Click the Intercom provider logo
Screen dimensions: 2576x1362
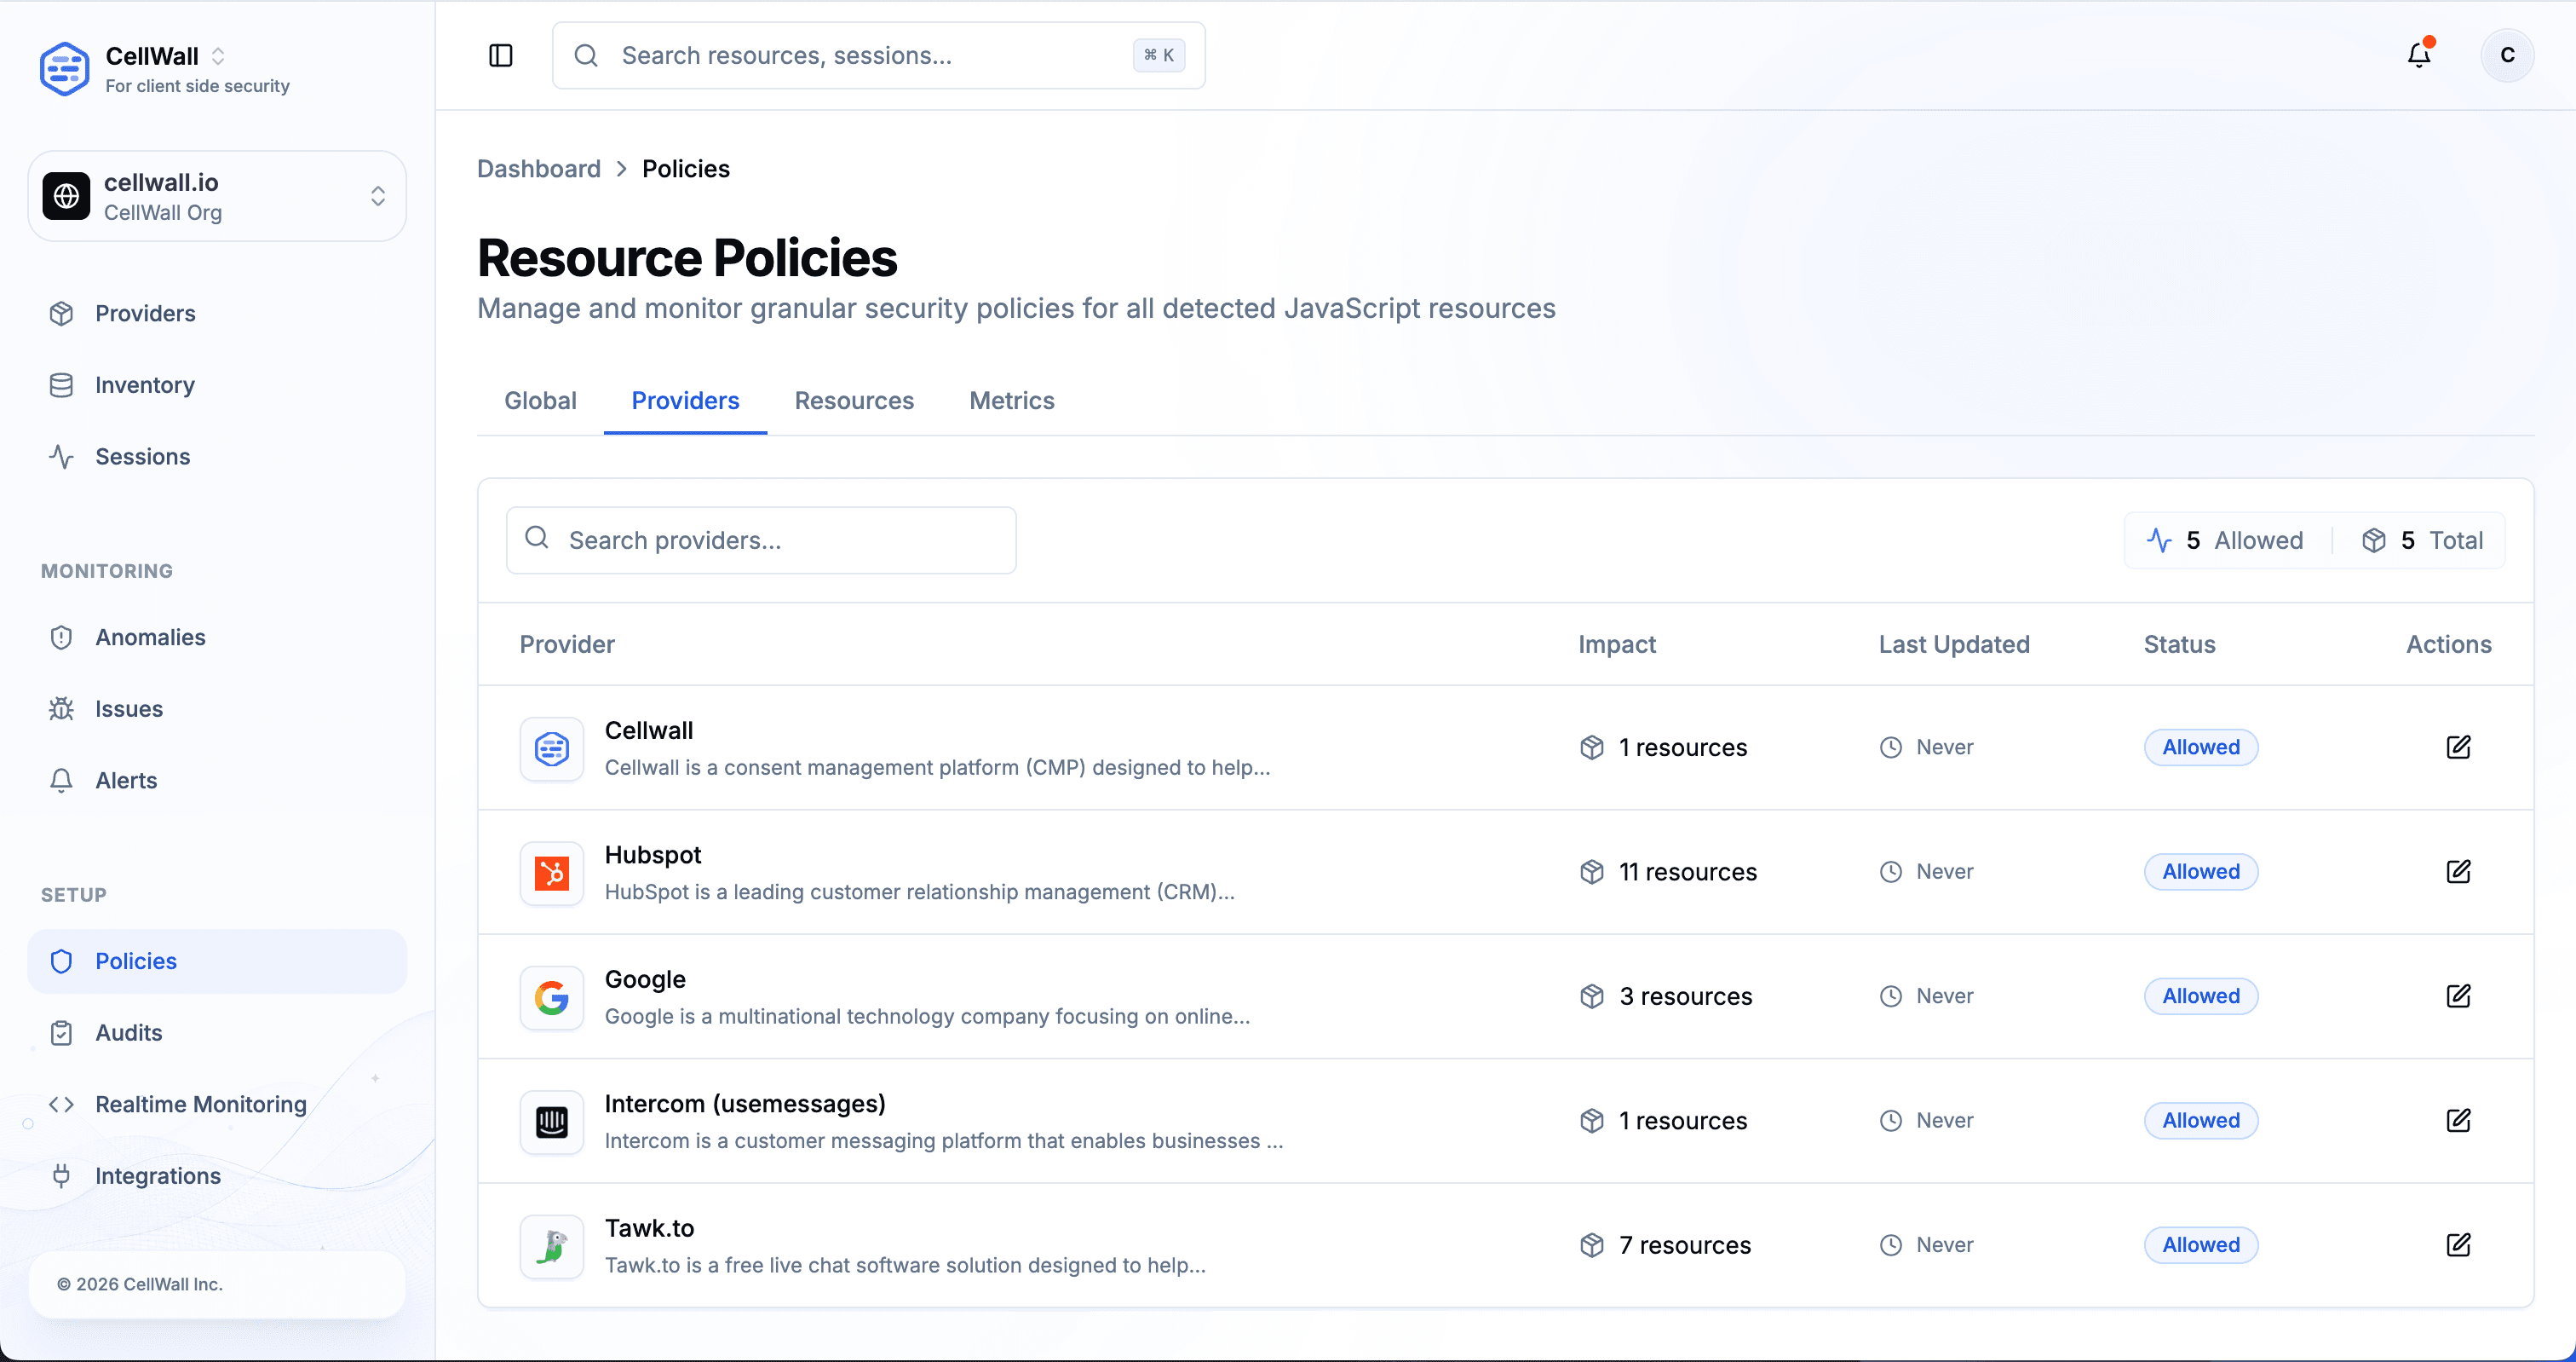tap(552, 1122)
